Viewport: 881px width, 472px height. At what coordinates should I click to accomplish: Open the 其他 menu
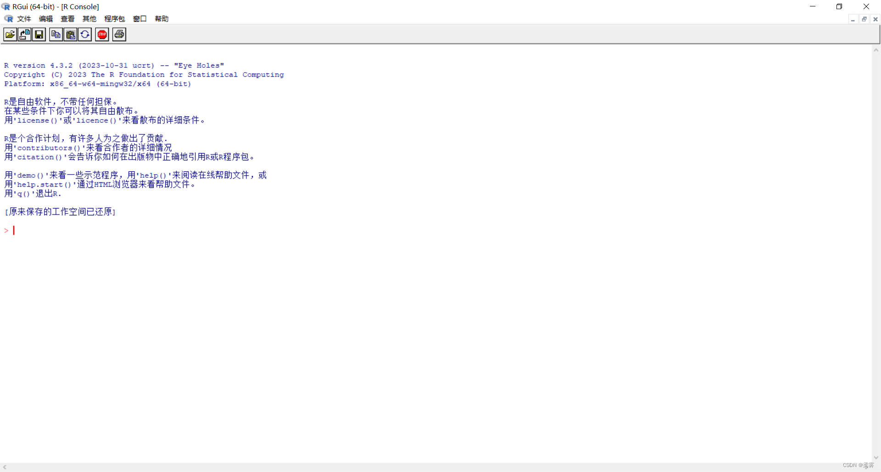89,19
